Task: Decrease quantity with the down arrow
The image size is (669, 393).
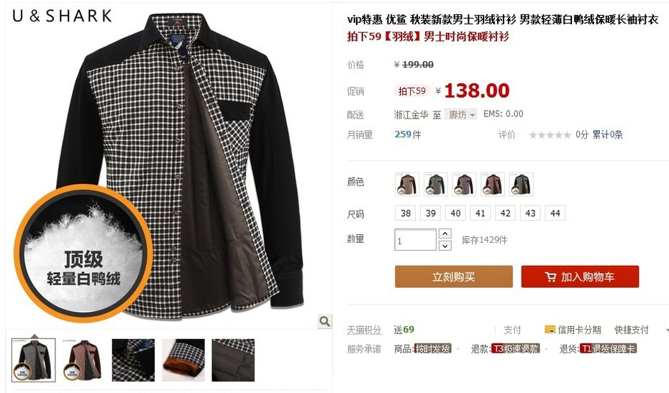Action: click(445, 246)
